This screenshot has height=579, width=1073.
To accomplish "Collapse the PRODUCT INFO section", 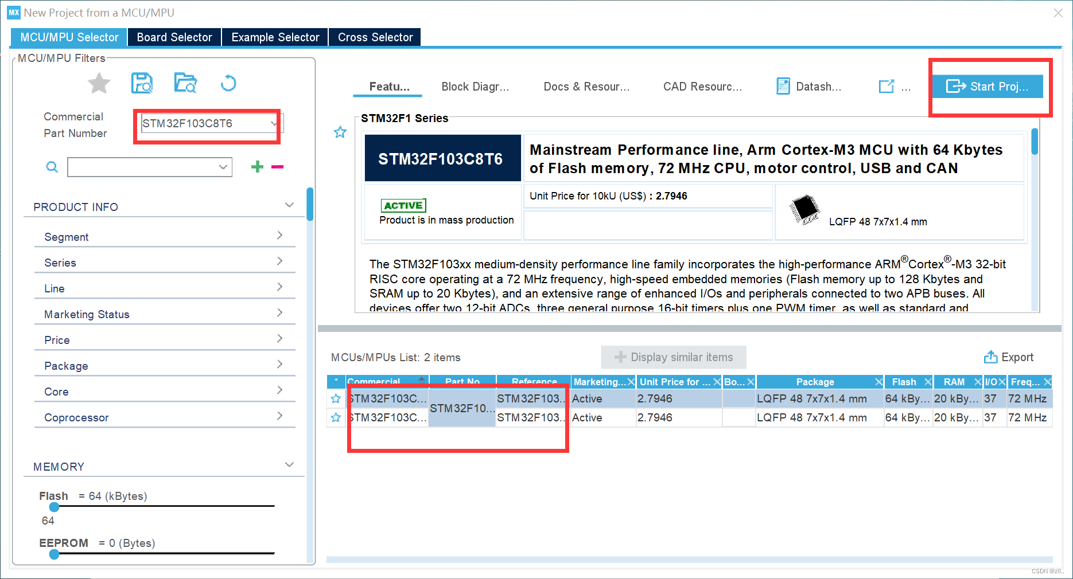I will coord(289,205).
